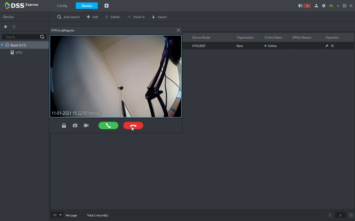
Task: Open the per page count dropdown
Action: [x=57, y=215]
